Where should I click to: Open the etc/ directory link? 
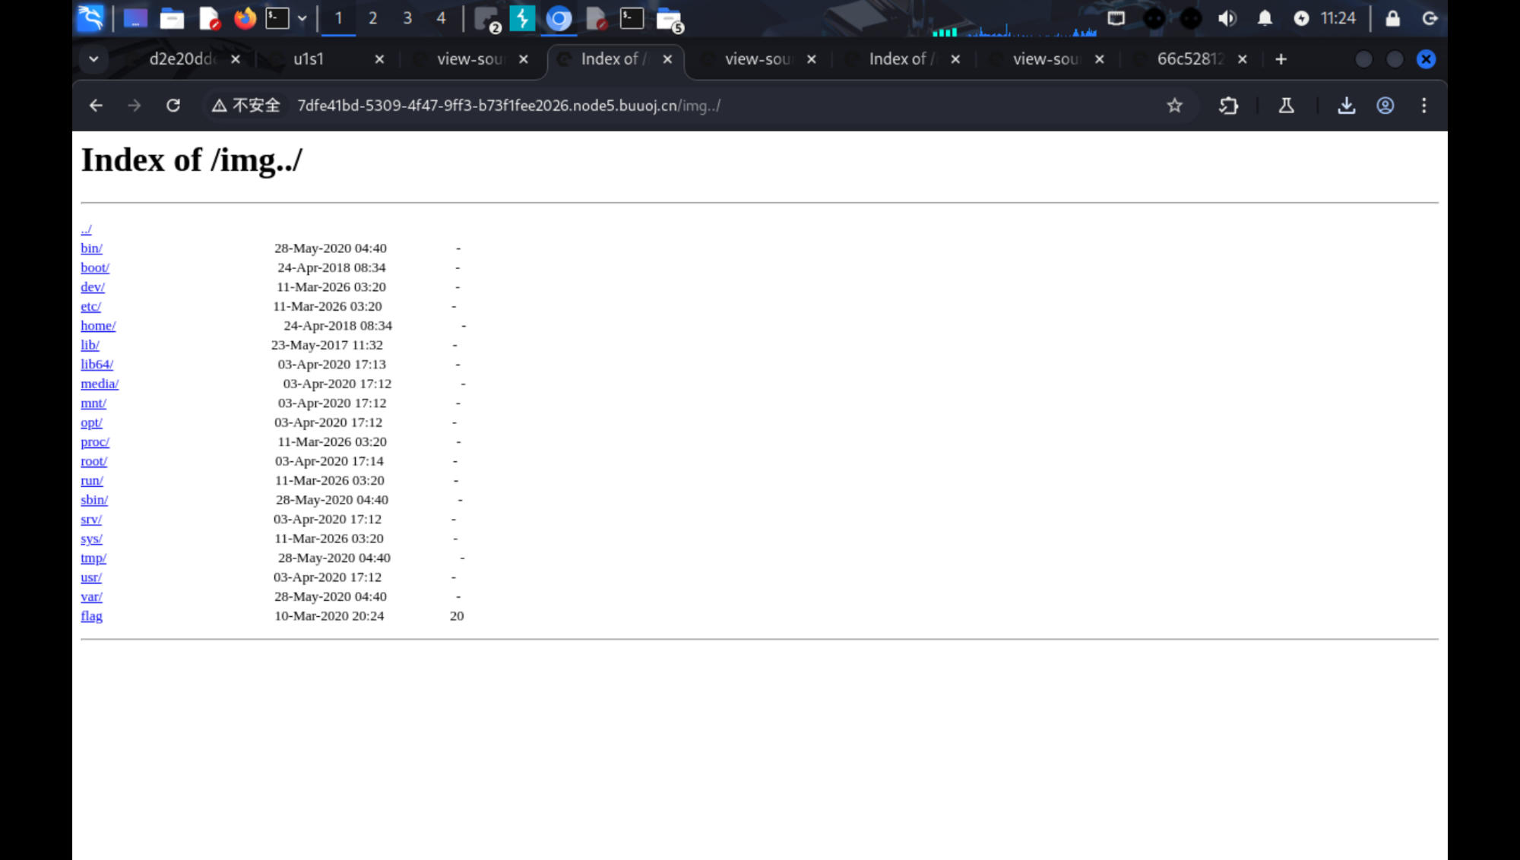(90, 306)
